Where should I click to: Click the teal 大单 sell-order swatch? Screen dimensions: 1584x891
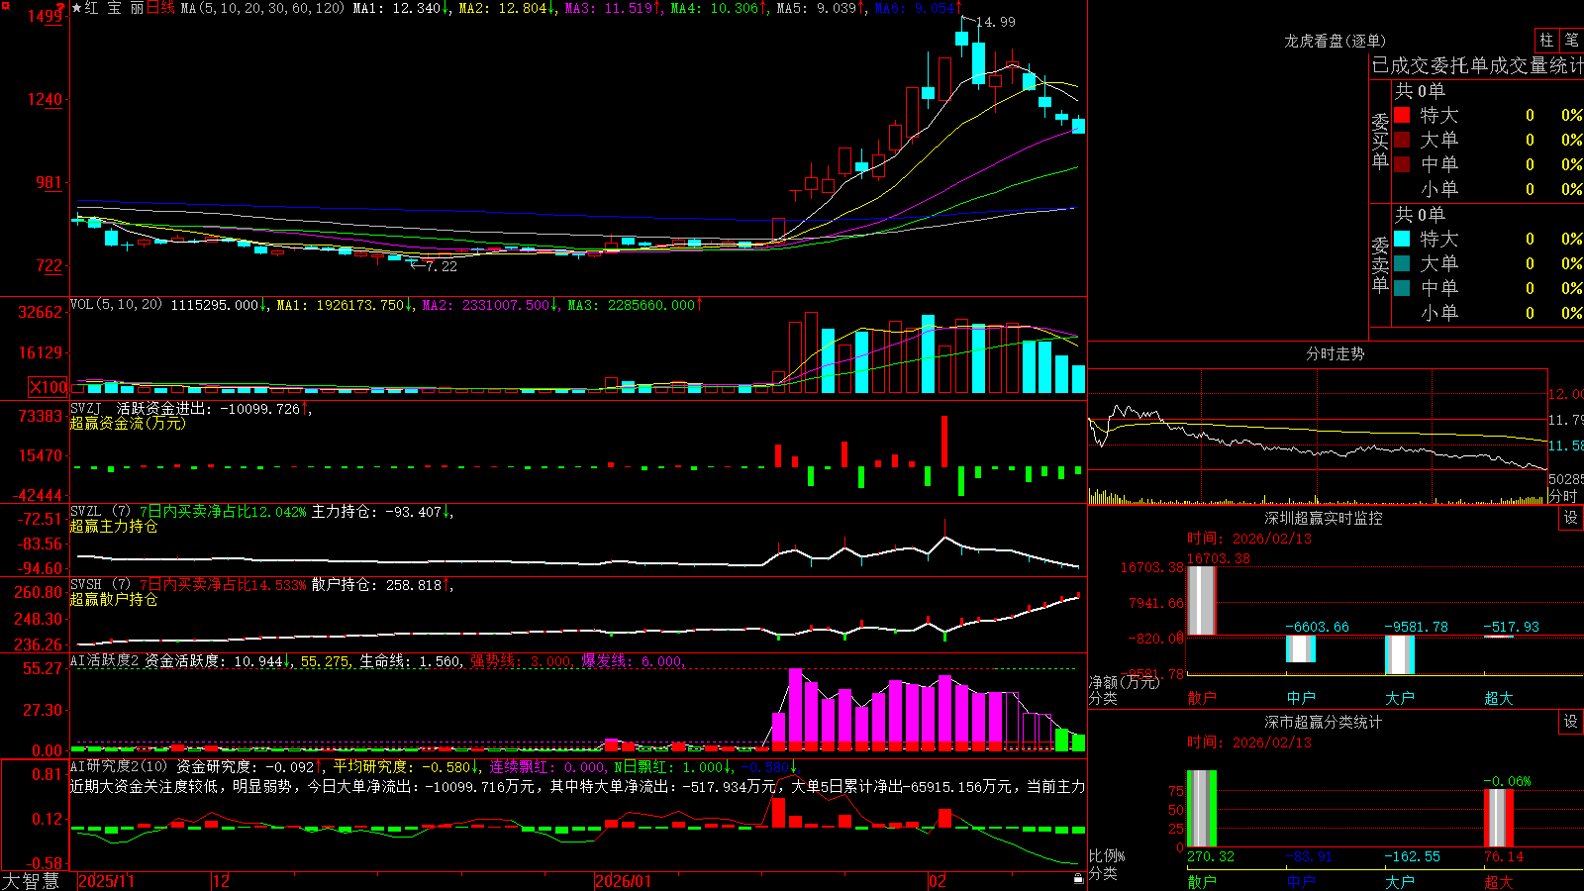[x=1402, y=263]
